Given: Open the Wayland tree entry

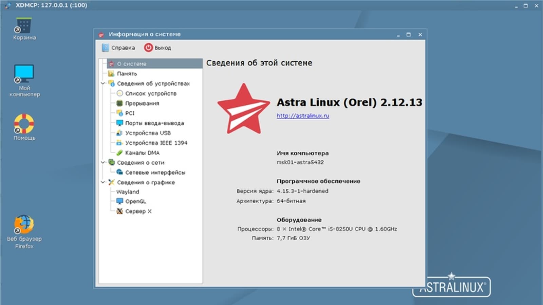Looking at the screenshot, I should pyautogui.click(x=128, y=192).
